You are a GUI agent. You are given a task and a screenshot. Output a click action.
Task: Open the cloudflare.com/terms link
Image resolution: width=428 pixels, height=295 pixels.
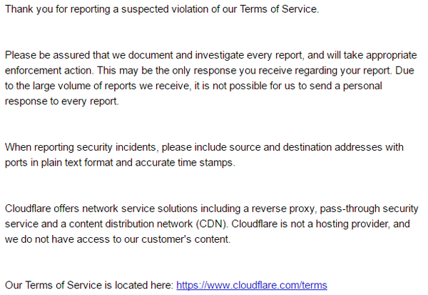click(x=251, y=285)
